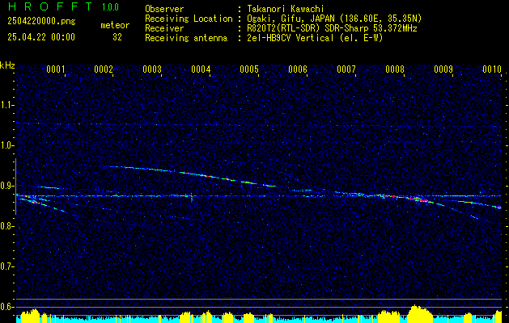Click the Receiving Location label
This screenshot has height=323, width=509.
(189, 19)
